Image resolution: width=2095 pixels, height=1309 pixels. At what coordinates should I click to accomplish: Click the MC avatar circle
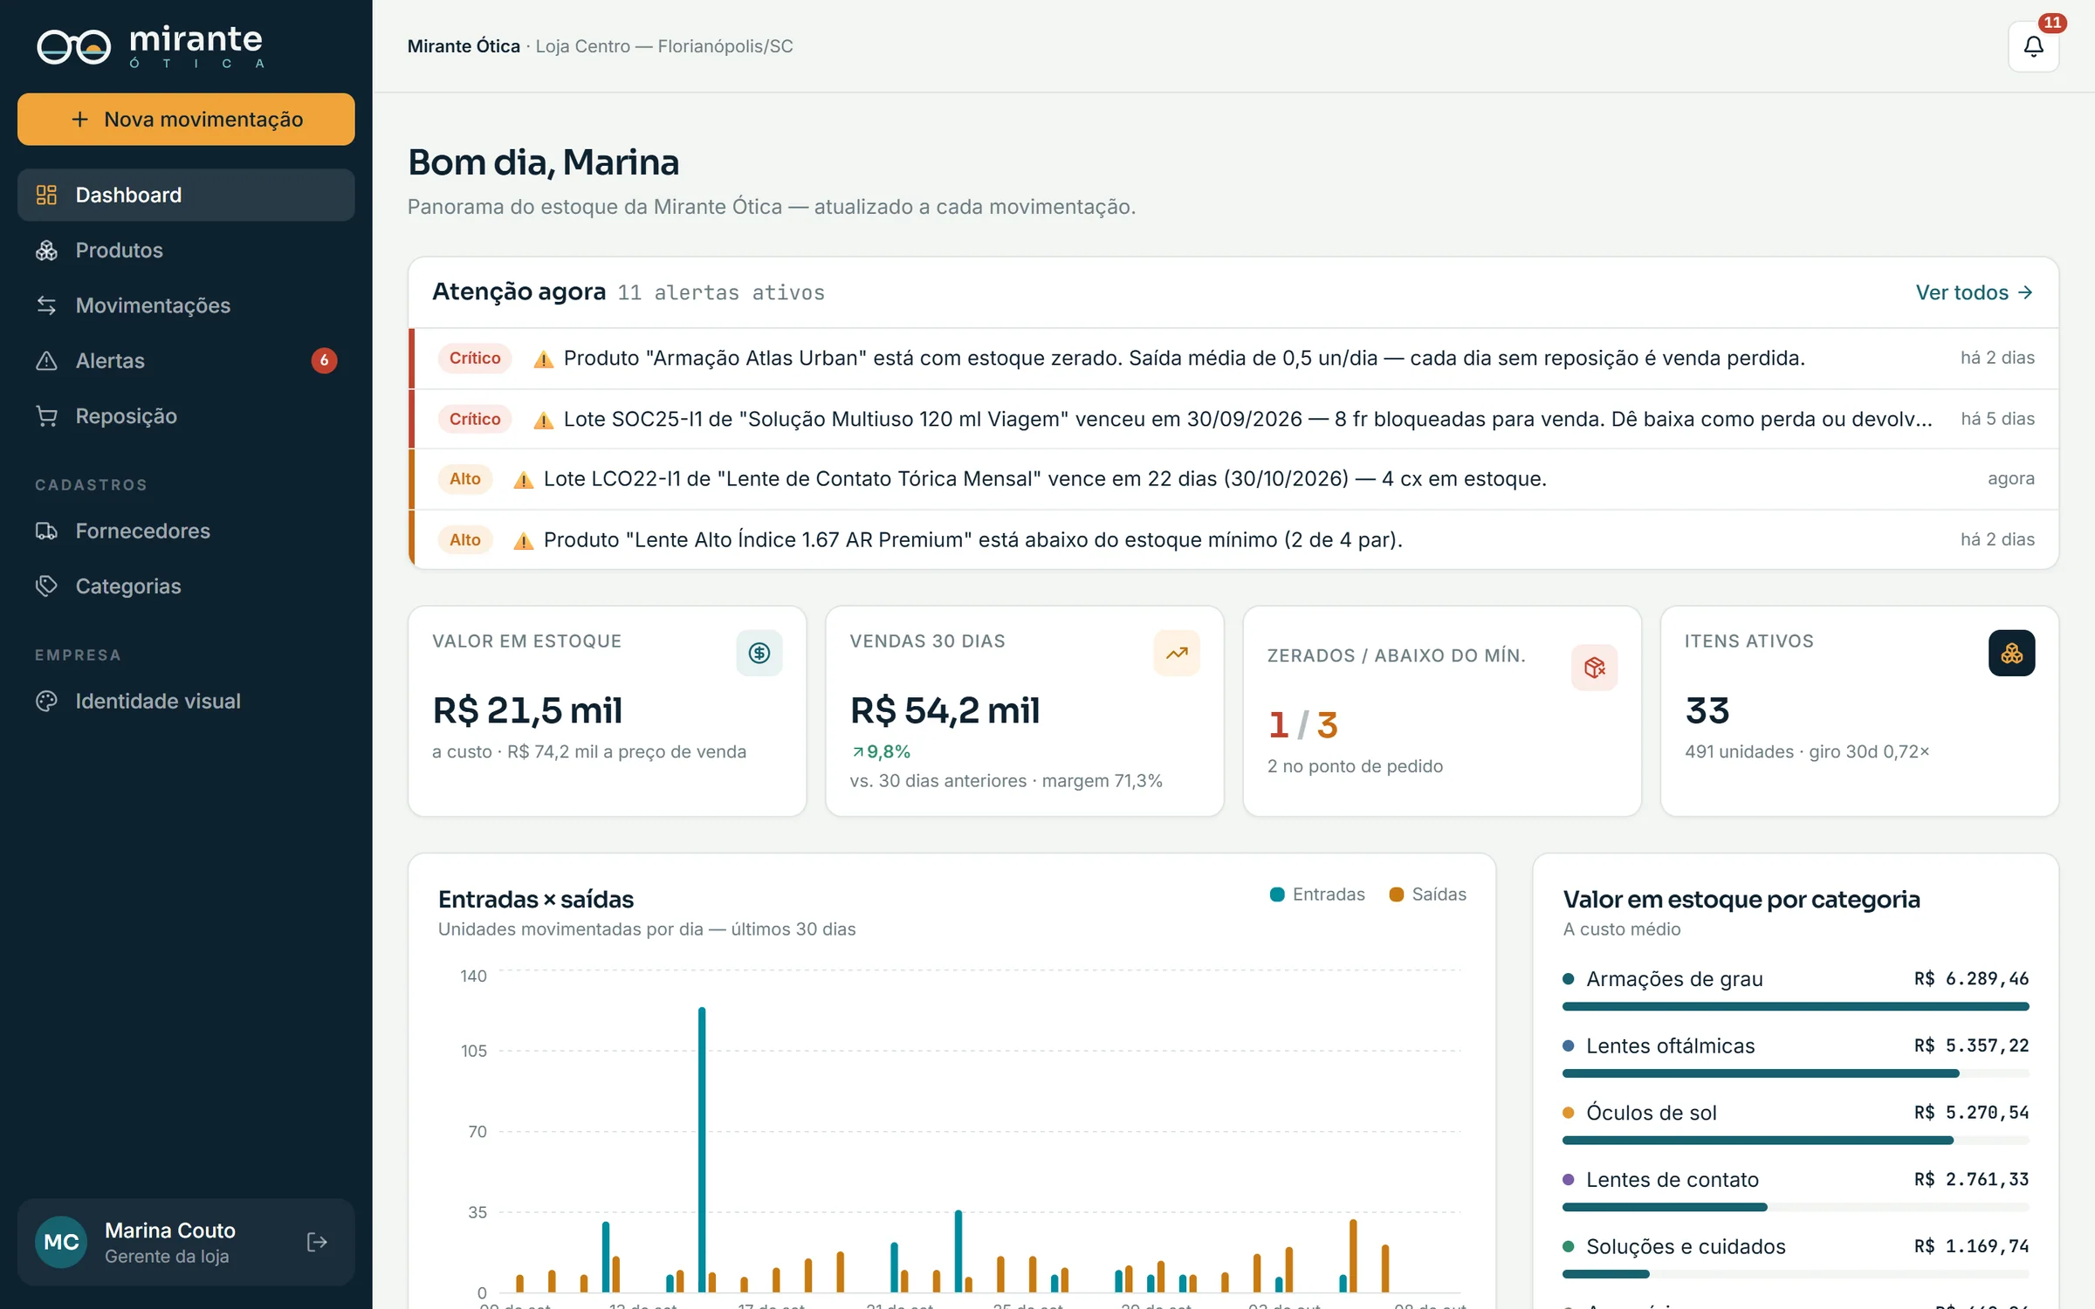(61, 1242)
